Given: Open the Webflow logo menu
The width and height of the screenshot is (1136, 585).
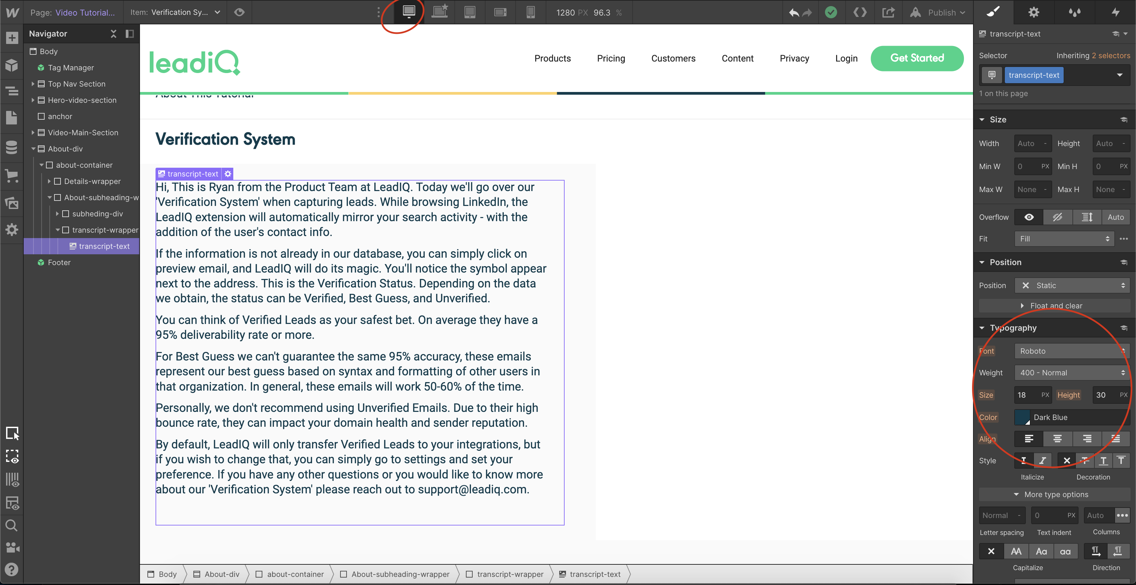Looking at the screenshot, I should click(x=12, y=13).
